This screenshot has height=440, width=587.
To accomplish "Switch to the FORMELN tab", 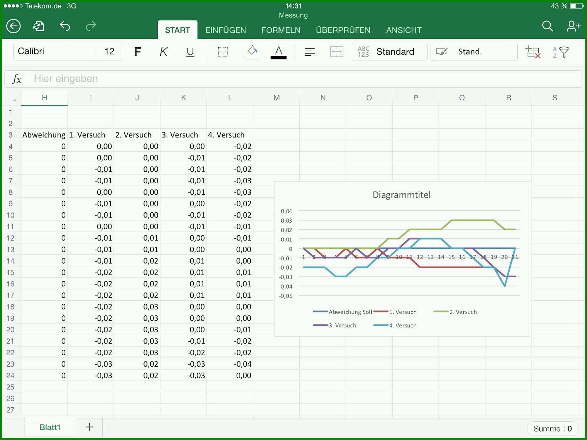I will (x=281, y=30).
